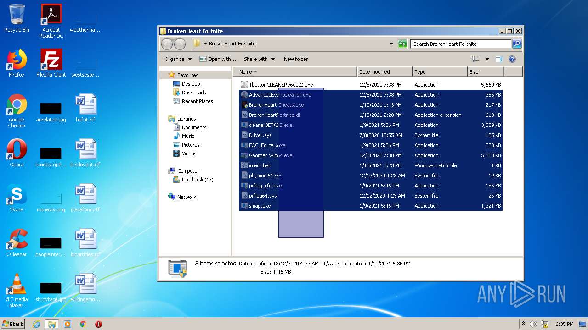
Task: Open Firefox desktop shortcut
Action: point(17,63)
